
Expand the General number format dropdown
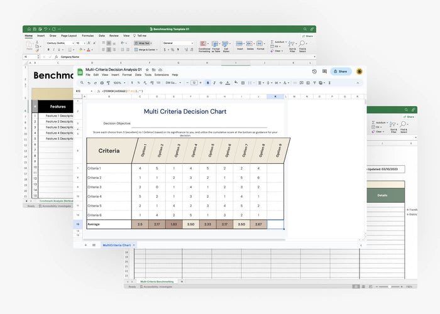click(177, 43)
